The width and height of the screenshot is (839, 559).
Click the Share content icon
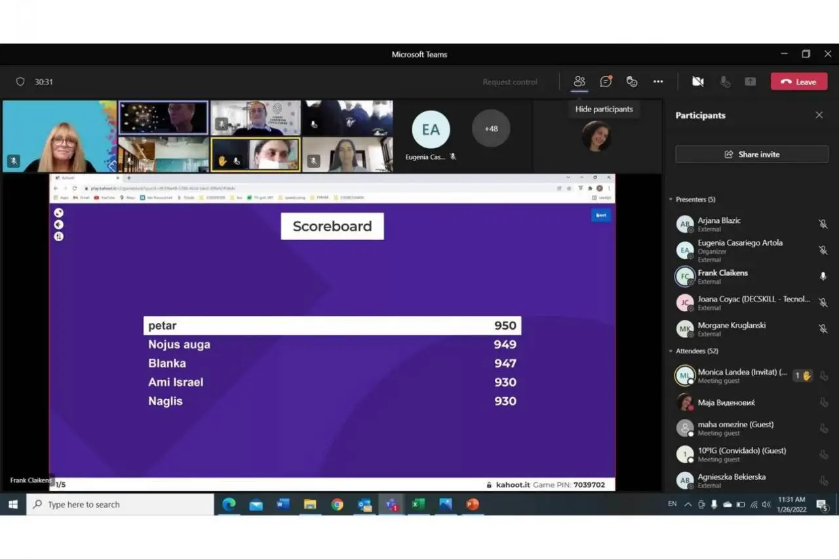(751, 81)
